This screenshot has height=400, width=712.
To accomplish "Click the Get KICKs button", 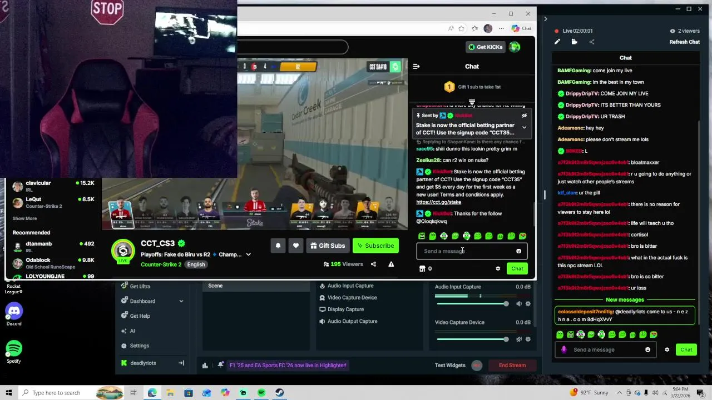I will point(486,47).
